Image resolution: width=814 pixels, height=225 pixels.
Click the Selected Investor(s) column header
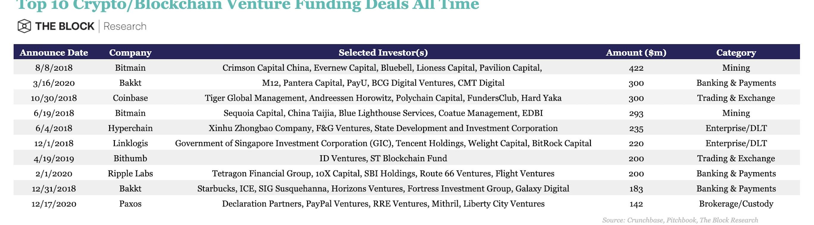click(383, 52)
